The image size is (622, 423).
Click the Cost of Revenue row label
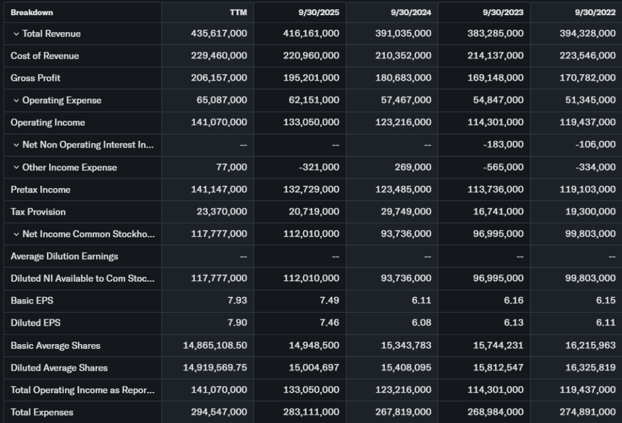pos(45,56)
